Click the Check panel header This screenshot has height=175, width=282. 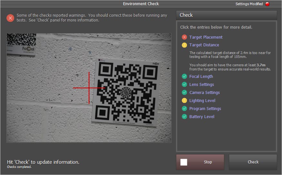pyautogui.click(x=227, y=15)
